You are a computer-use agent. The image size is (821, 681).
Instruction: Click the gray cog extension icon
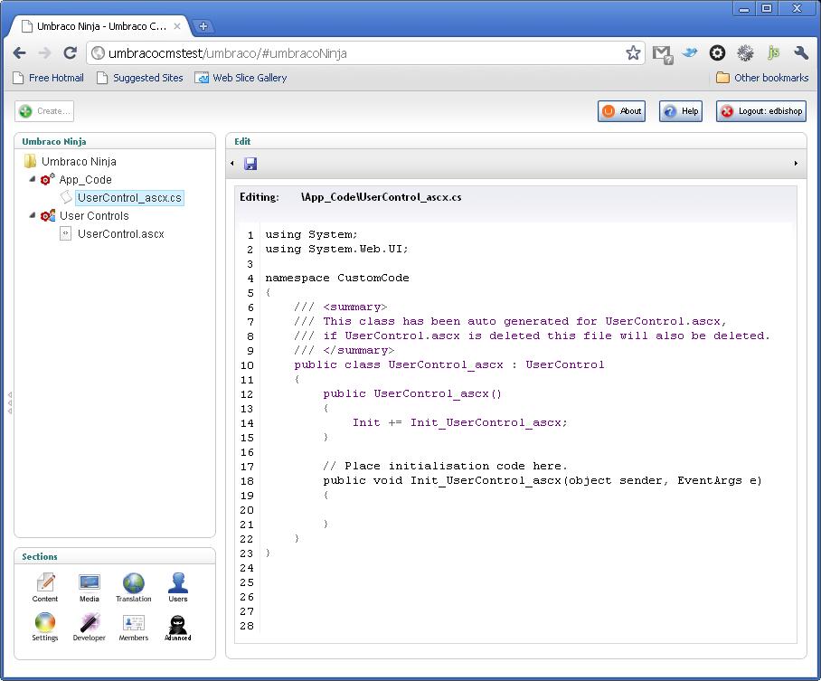click(x=745, y=53)
